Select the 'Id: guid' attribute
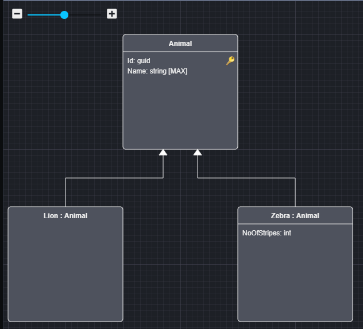Viewport: 363px width, 329px height. (138, 61)
